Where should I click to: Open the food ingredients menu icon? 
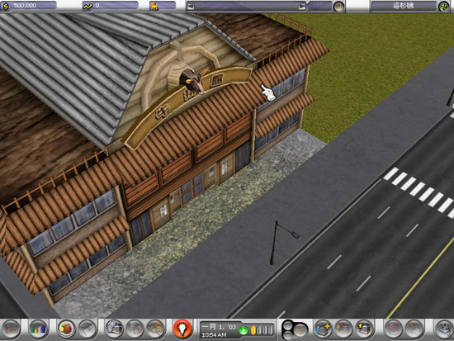tap(67, 329)
